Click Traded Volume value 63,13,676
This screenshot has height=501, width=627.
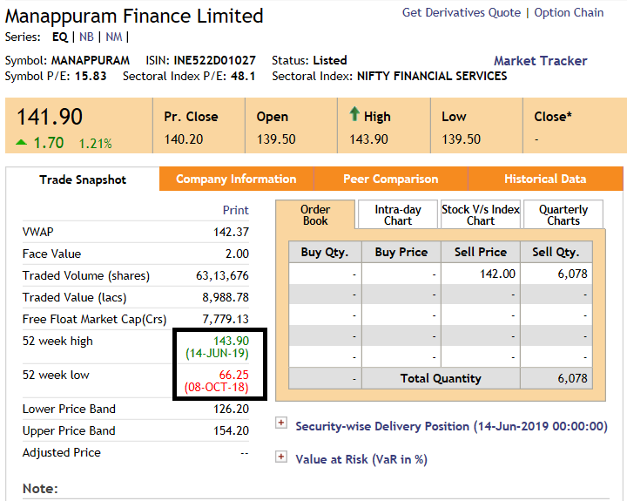[222, 275]
